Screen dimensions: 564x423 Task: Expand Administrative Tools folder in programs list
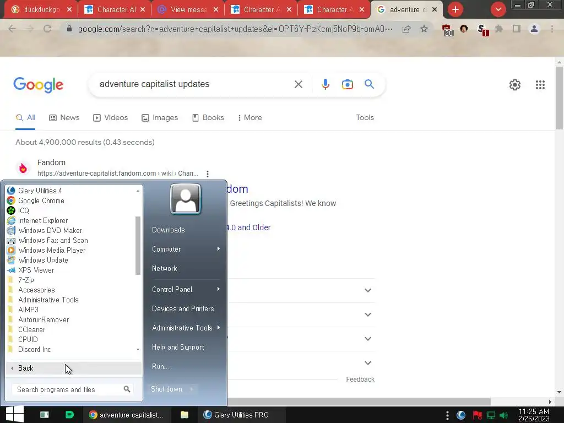48,300
